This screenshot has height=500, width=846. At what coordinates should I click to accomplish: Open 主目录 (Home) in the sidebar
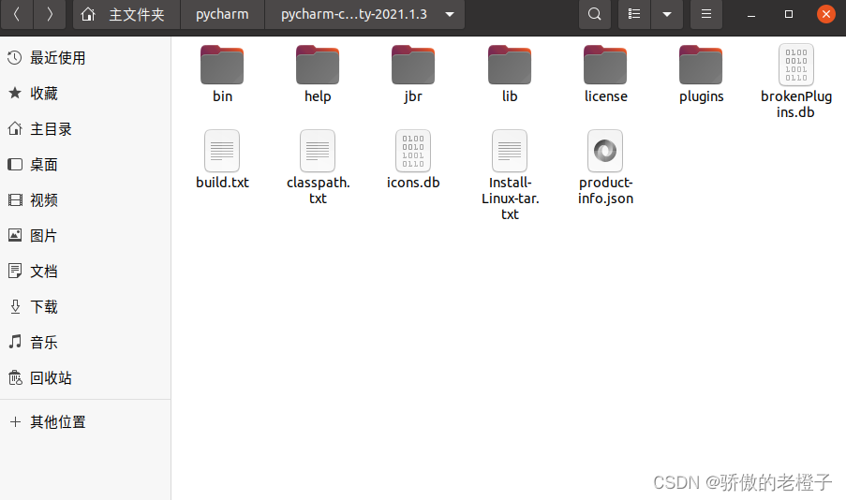[x=85, y=129]
